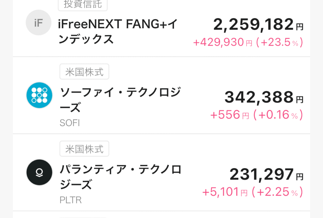Select the 米国株式 tag above Palantir
Image resolution: width=323 pixels, height=218 pixels.
(84, 149)
